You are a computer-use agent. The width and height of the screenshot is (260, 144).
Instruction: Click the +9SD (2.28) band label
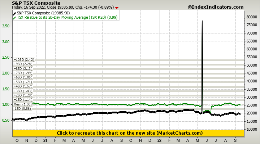pyautogui.click(x=23, y=64)
